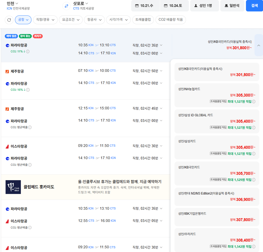Screen dimensions: 263x252
Task: Click the calendar icon beside 10.21.수
Action: coord(137,6)
